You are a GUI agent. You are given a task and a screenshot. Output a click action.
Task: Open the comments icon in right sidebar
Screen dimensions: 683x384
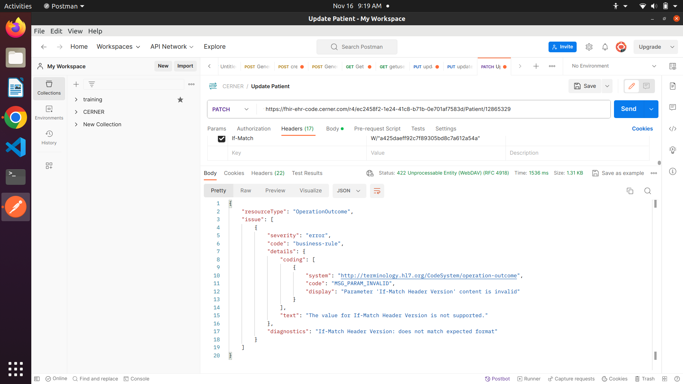click(x=673, y=107)
